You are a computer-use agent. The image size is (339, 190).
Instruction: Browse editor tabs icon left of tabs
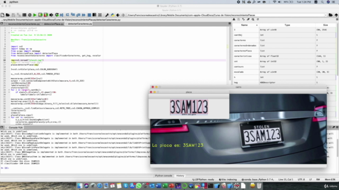(2, 23)
